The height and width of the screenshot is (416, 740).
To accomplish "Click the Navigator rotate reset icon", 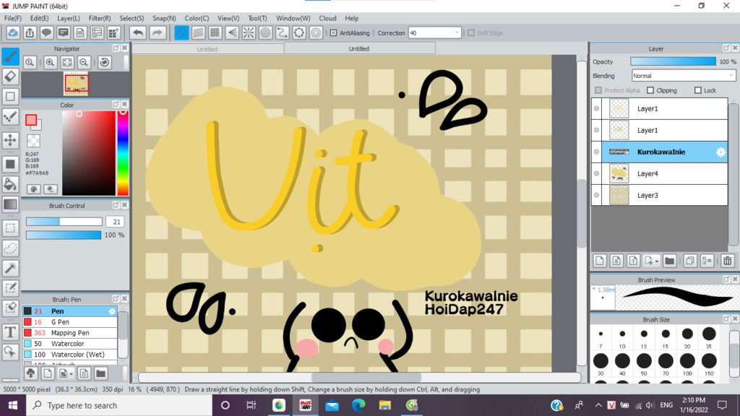I will coord(105,62).
